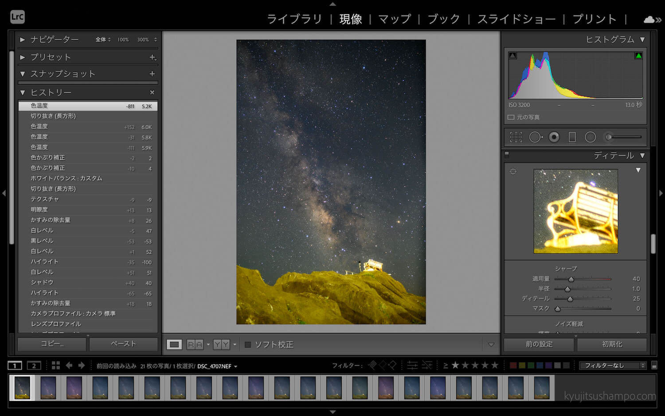Image resolution: width=665 pixels, height=416 pixels.
Task: Expand the ナビゲーター panel
Action: coord(22,39)
